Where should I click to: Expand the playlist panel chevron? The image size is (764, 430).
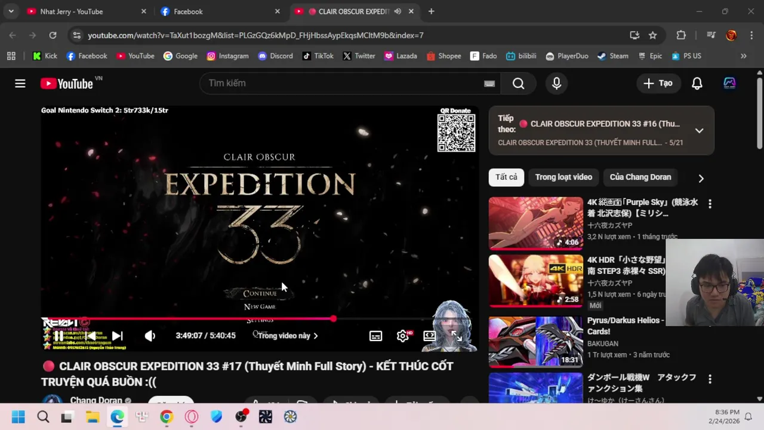699,131
